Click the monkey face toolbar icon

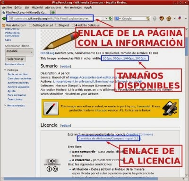(169, 18)
